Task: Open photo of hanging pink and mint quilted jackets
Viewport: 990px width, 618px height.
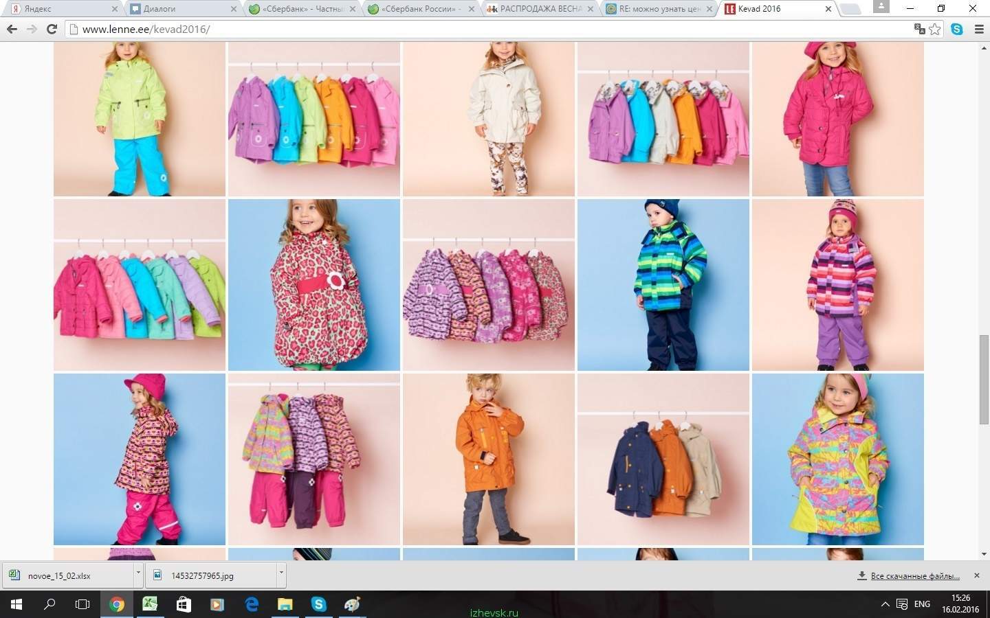Action: tap(140, 285)
